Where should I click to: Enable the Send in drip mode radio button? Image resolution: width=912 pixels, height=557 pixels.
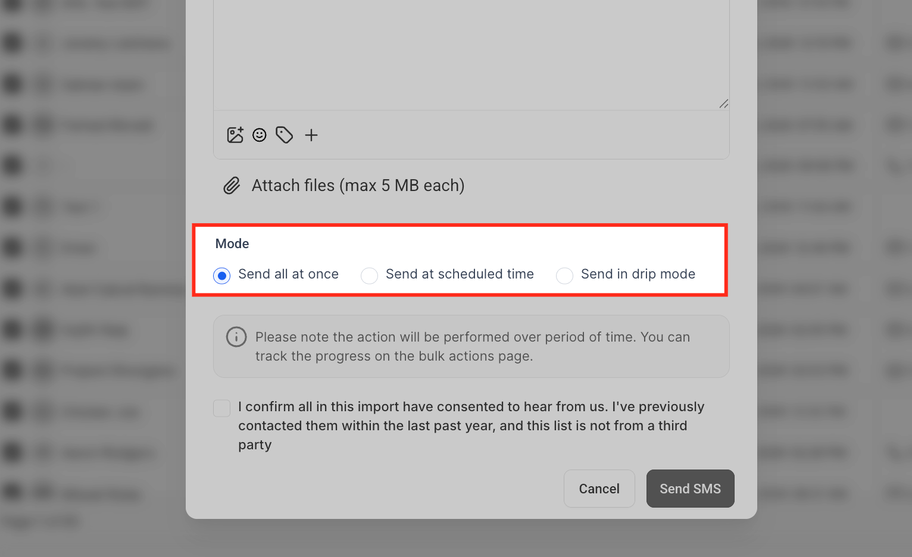click(x=564, y=276)
